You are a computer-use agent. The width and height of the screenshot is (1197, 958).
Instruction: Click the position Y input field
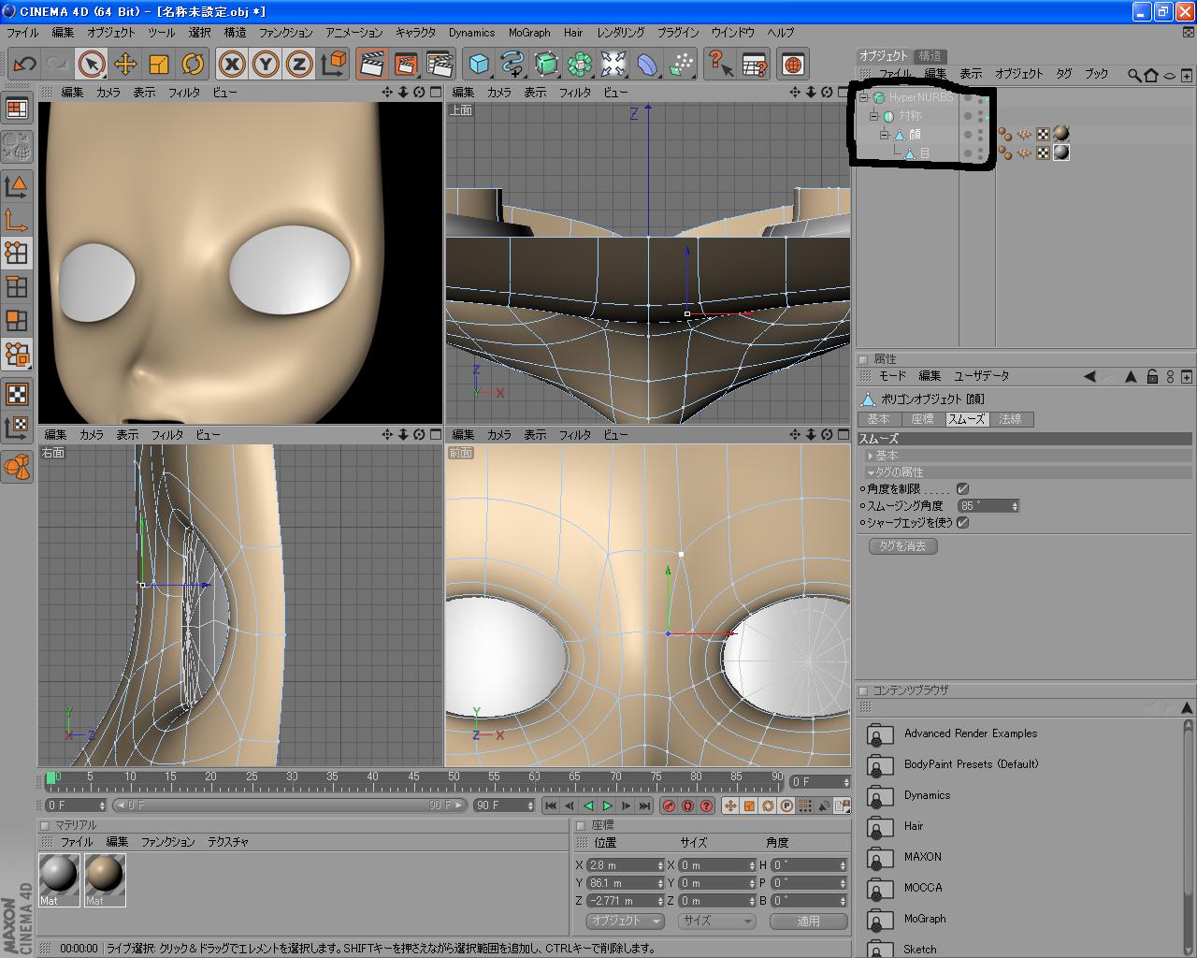(x=625, y=883)
